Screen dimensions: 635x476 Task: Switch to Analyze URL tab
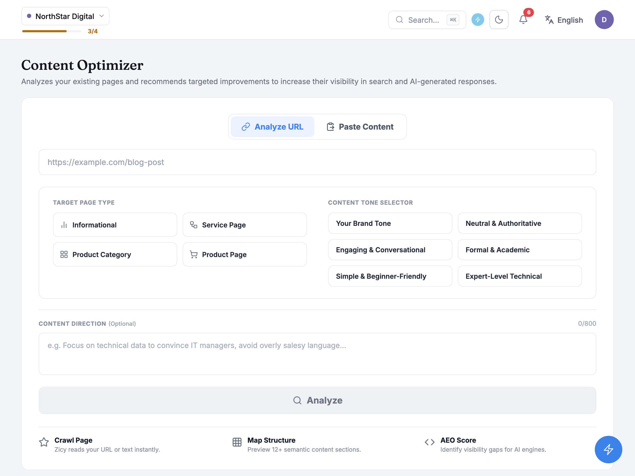[273, 127]
